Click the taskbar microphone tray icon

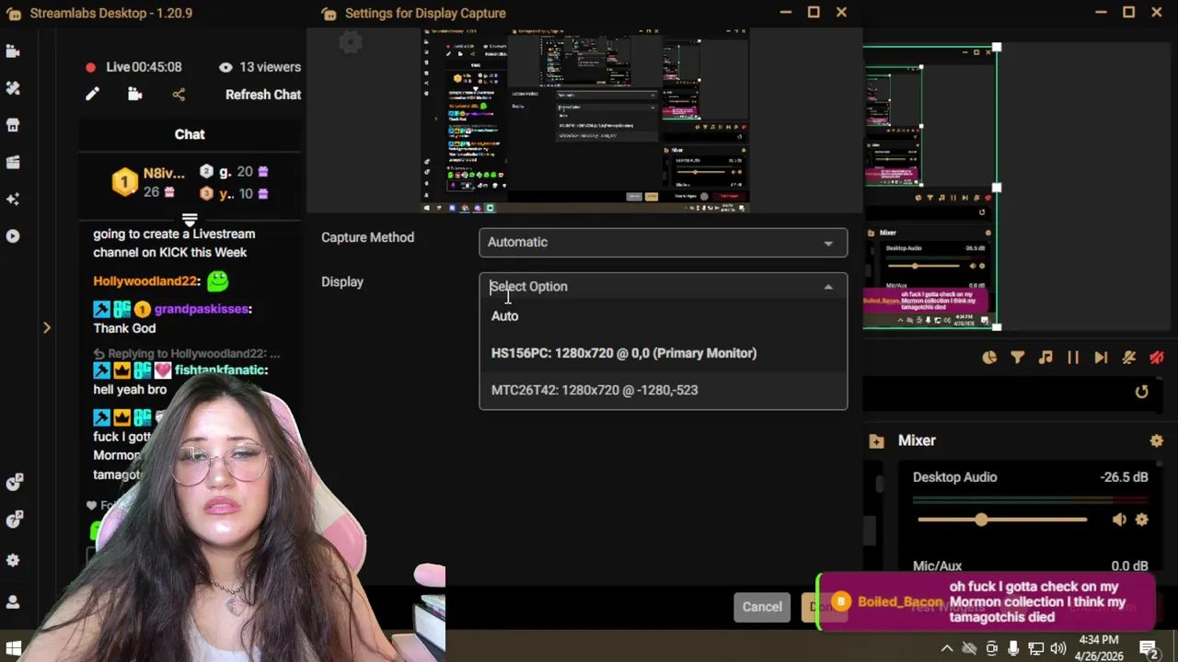pyautogui.click(x=1013, y=648)
